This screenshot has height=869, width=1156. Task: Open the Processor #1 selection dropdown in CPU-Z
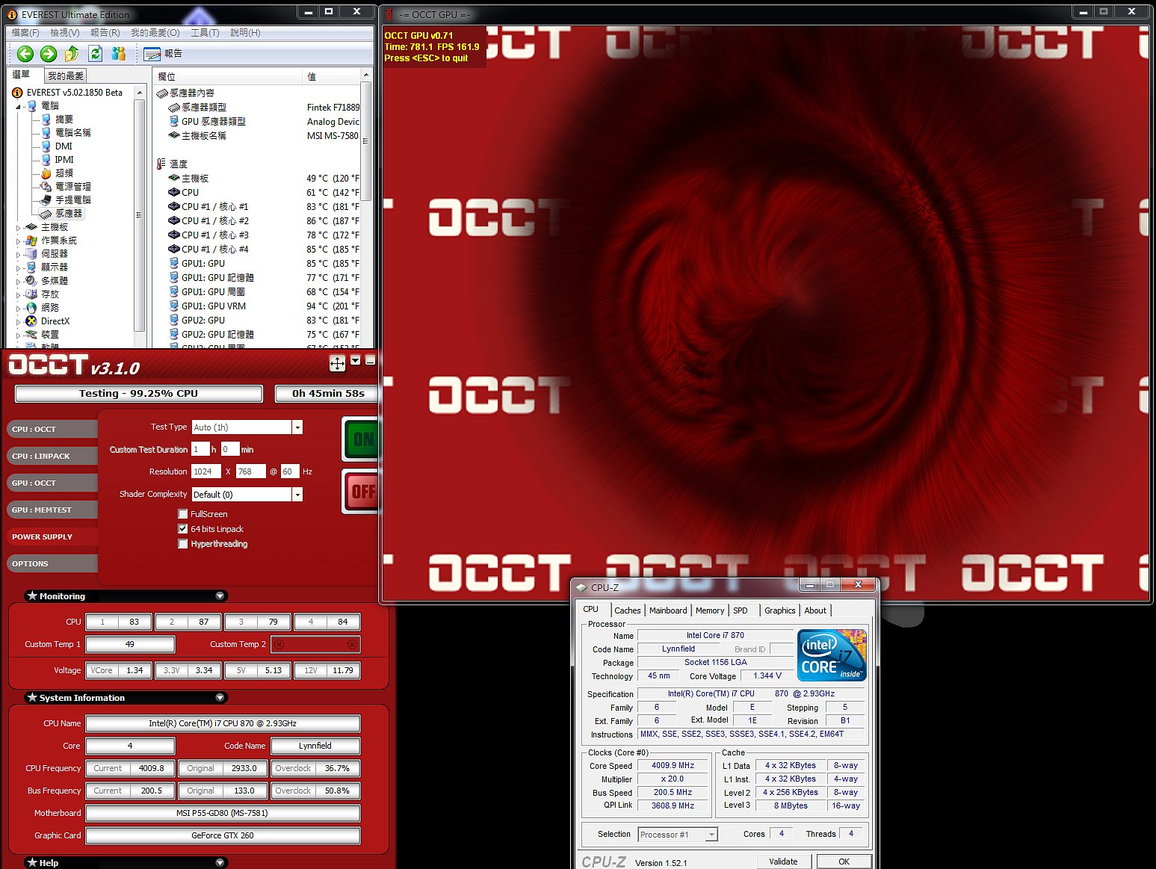pos(711,835)
